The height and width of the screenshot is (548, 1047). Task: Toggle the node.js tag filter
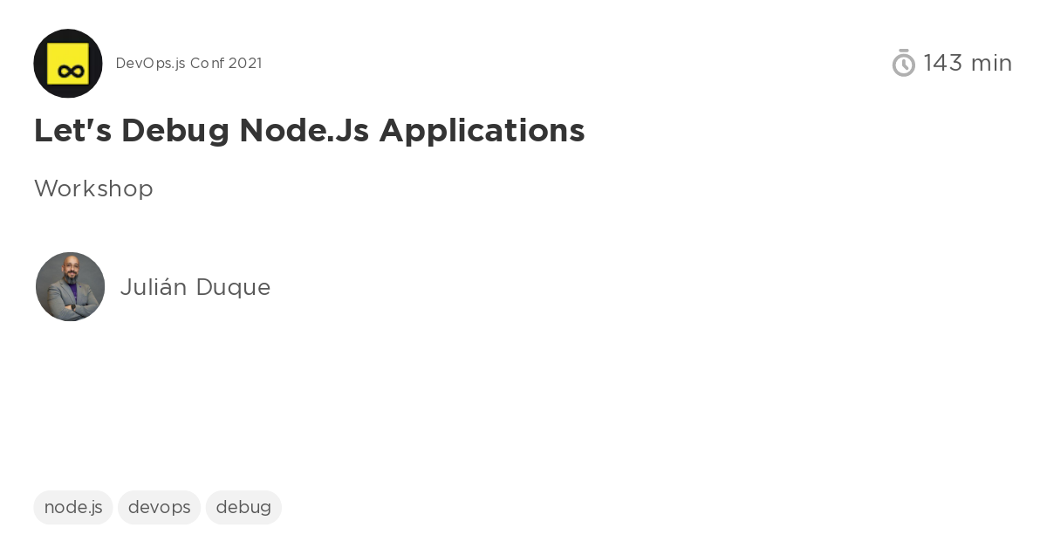(x=73, y=507)
